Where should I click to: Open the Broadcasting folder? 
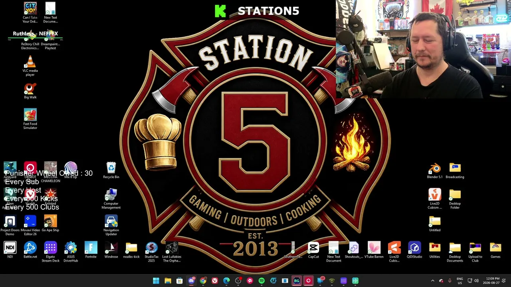point(455,170)
